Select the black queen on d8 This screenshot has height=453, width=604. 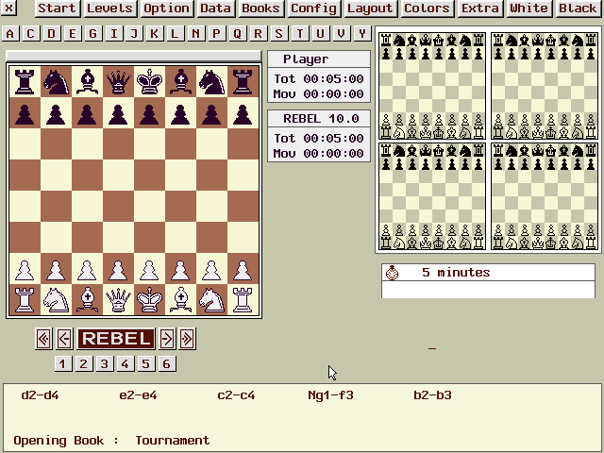tap(118, 81)
